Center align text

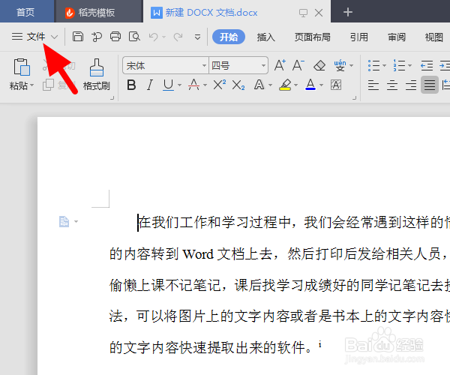392,85
